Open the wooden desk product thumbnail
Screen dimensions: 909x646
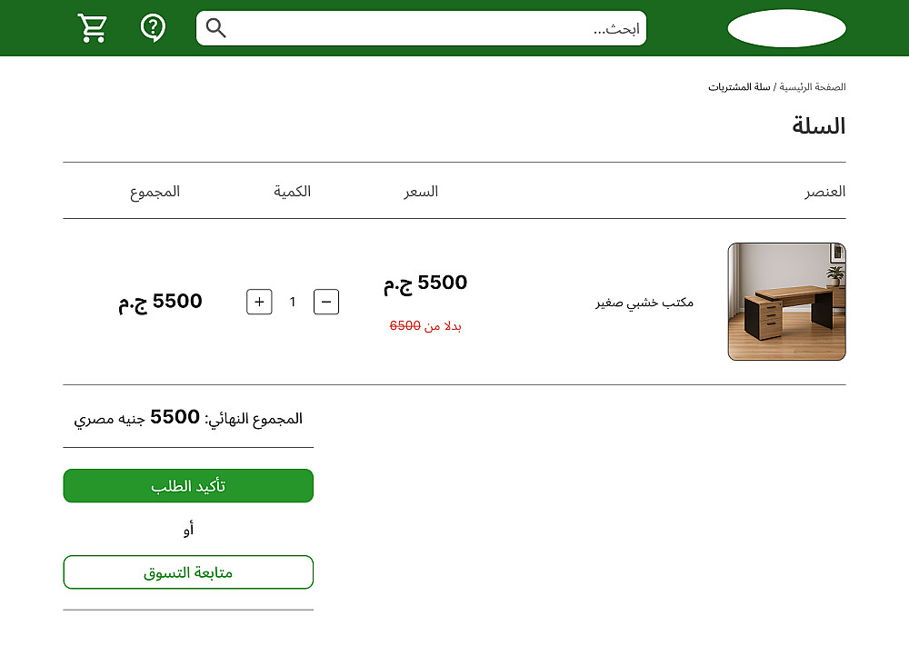786,302
